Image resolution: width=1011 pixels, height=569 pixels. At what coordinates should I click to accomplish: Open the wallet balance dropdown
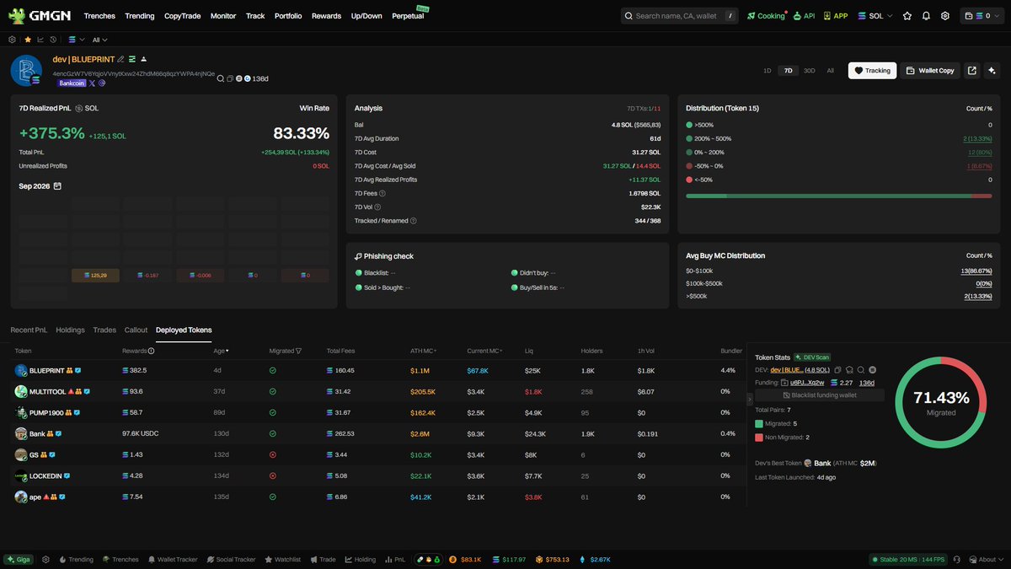(982, 16)
